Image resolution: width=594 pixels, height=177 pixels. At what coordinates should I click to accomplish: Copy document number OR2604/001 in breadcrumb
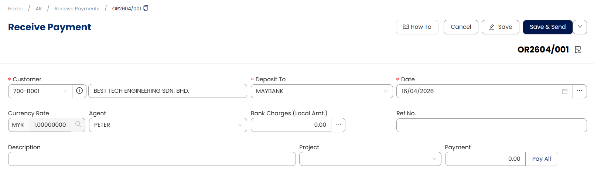(x=146, y=8)
